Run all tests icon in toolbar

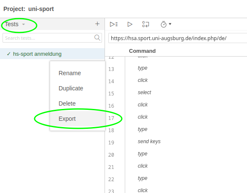114,24
